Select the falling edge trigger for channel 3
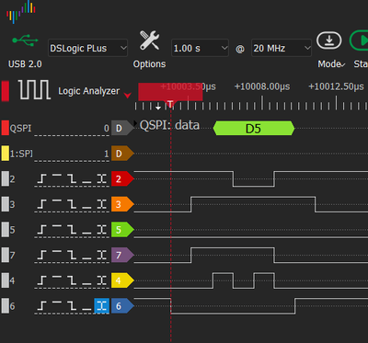 tap(72, 204)
